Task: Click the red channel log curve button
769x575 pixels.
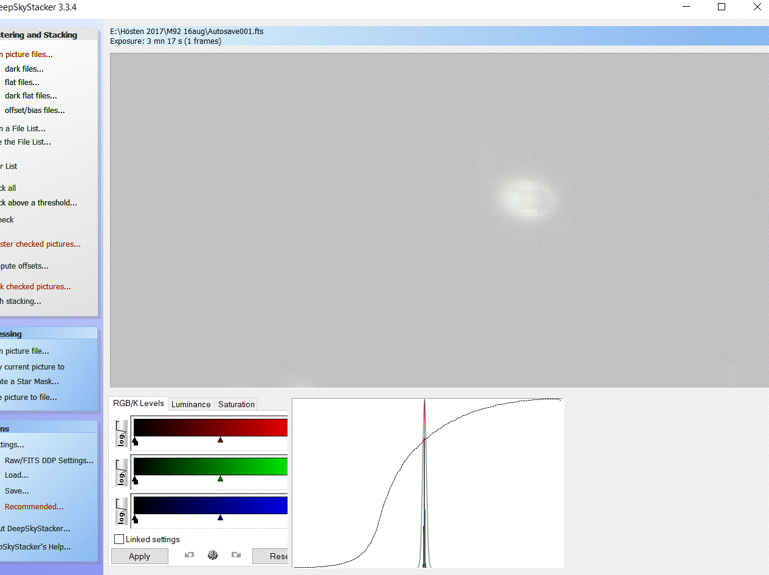Action: coord(122,434)
